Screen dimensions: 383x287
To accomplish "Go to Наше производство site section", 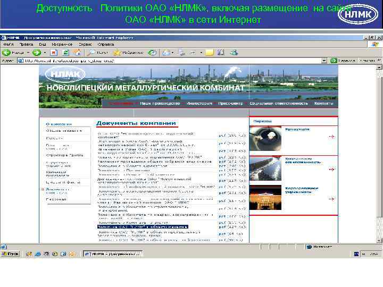I will coord(160,104).
